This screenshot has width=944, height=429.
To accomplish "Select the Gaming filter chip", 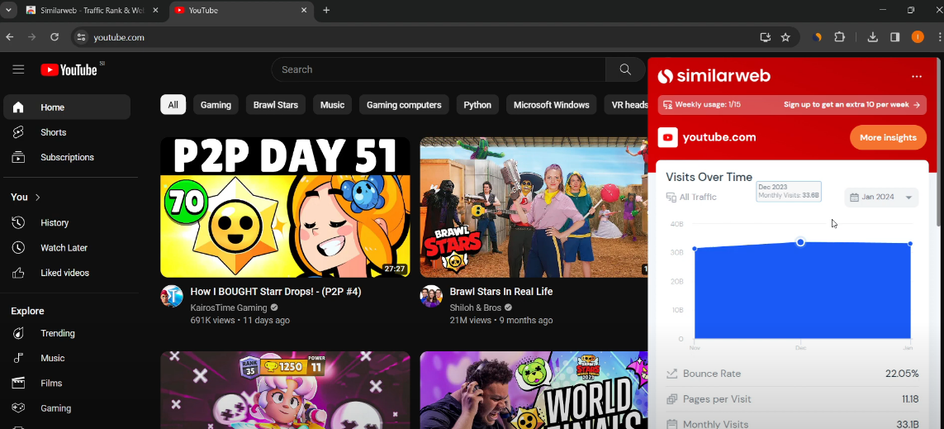I will 216,105.
